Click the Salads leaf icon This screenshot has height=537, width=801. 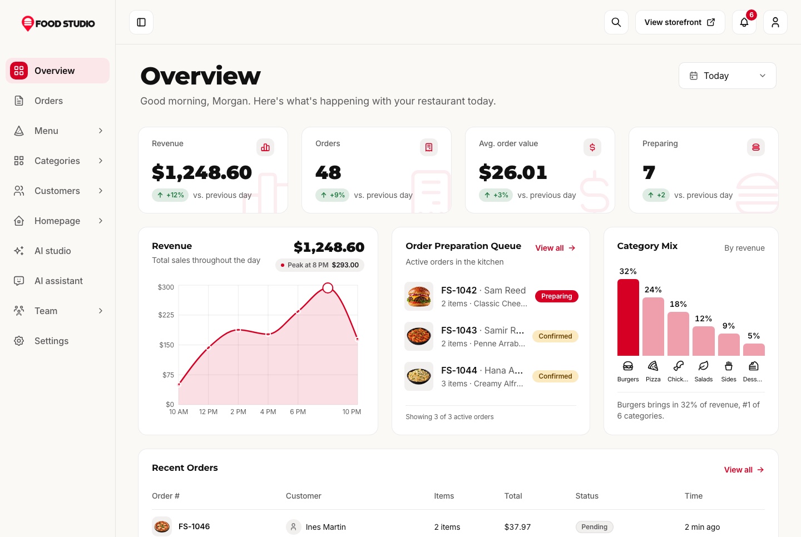click(704, 366)
